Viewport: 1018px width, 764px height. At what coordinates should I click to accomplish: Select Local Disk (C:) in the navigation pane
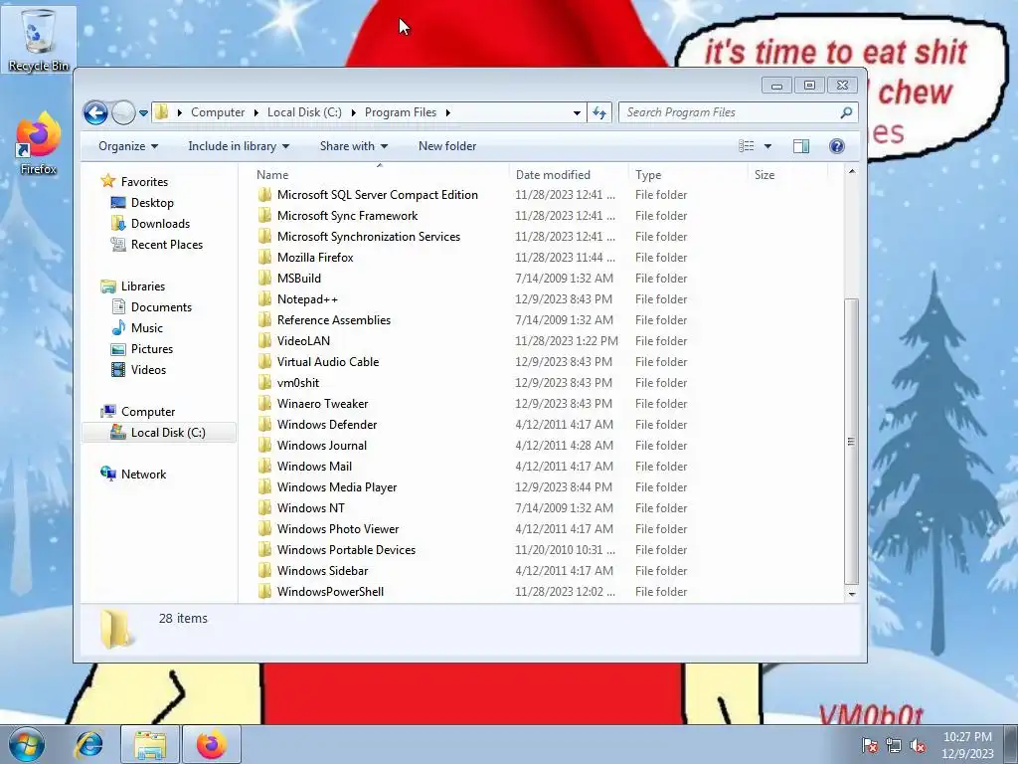tap(159, 433)
